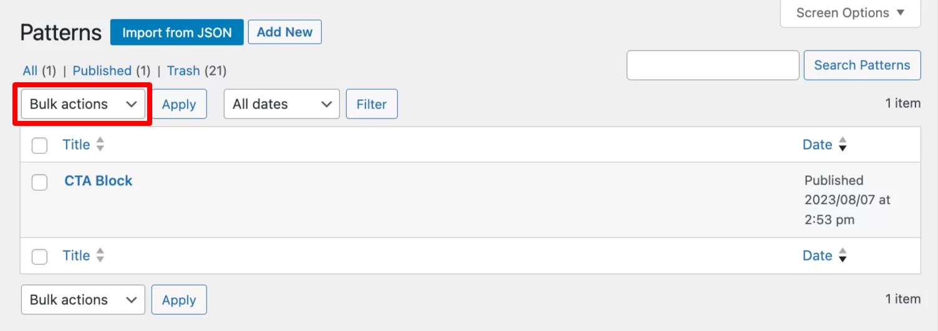
Task: Tick the select-all checkbox in footer row
Action: tap(39, 257)
